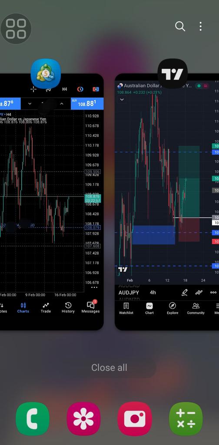Tap the Close all button
This screenshot has width=219, height=445.
[x=109, y=368]
